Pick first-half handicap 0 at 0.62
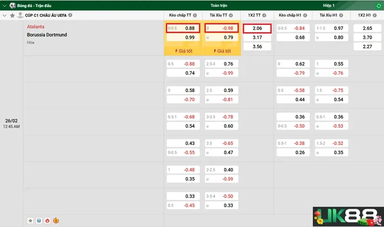This screenshot has width=384, height=227. [x=293, y=64]
